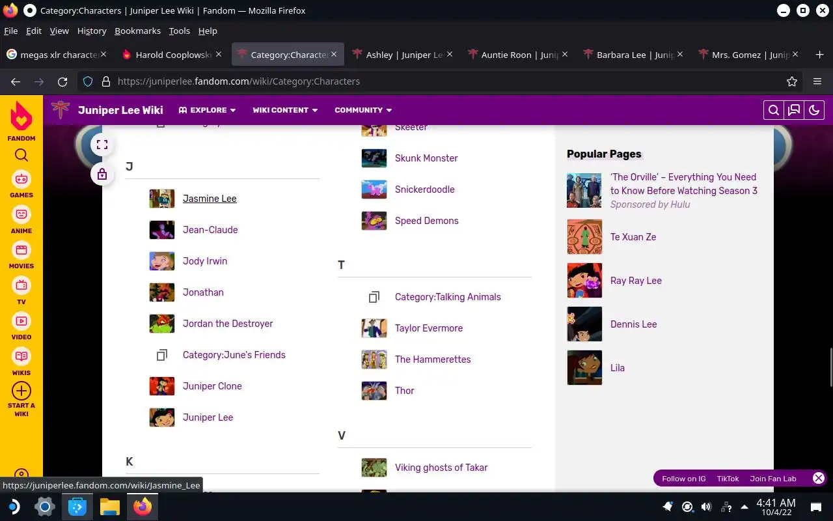
Task: Switch to the Auntie Roon tab
Action: pyautogui.click(x=519, y=55)
